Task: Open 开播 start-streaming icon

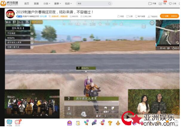Action: tap(152, 4)
